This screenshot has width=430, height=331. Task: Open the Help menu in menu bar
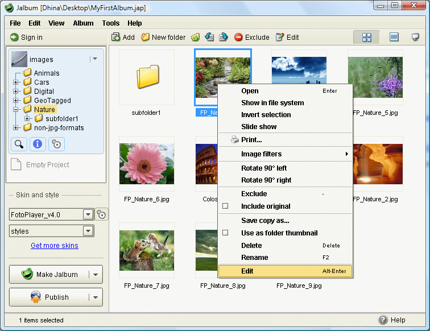135,23
